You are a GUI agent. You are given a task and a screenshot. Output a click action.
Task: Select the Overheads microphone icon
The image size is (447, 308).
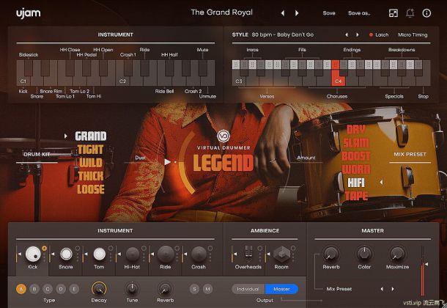click(x=248, y=254)
